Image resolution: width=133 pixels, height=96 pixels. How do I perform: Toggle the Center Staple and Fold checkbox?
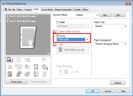pyautogui.click(x=57, y=31)
